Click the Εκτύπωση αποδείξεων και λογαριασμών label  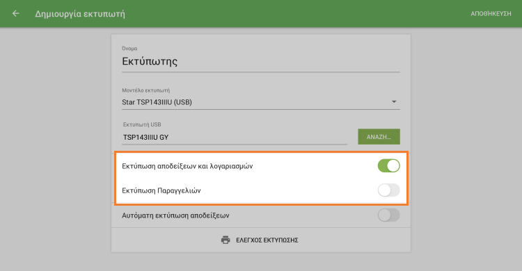tap(187, 166)
